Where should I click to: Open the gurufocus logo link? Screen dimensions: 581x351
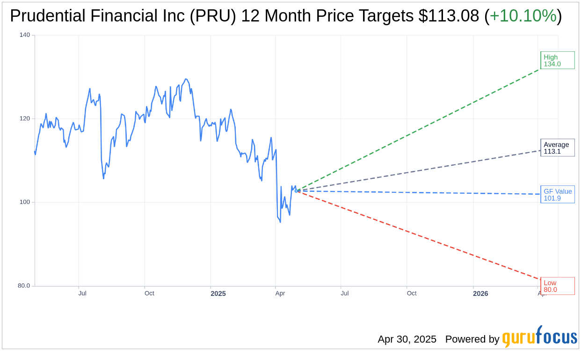(539, 337)
